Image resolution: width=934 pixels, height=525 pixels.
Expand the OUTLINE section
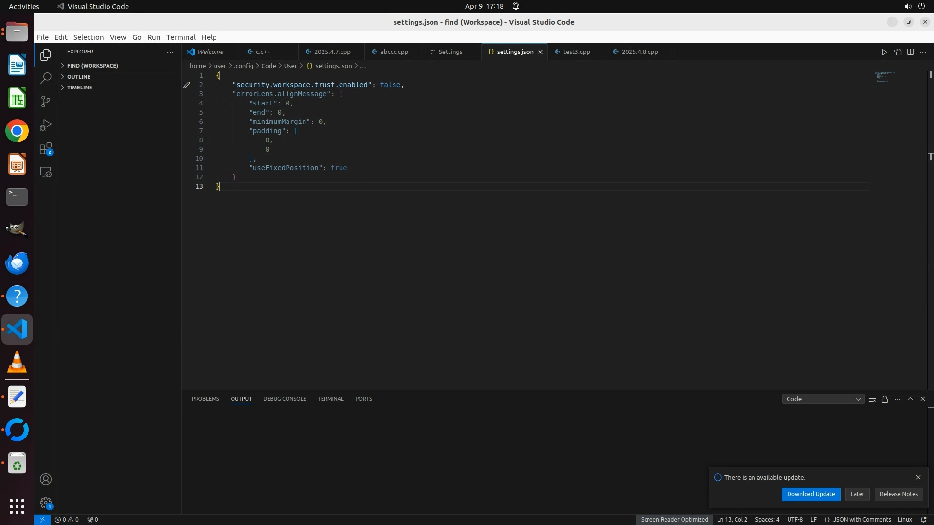click(79, 77)
